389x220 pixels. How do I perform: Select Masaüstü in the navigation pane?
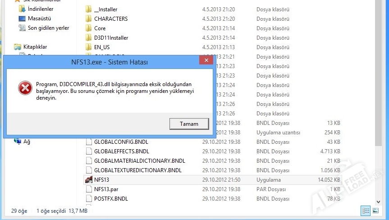(40, 18)
